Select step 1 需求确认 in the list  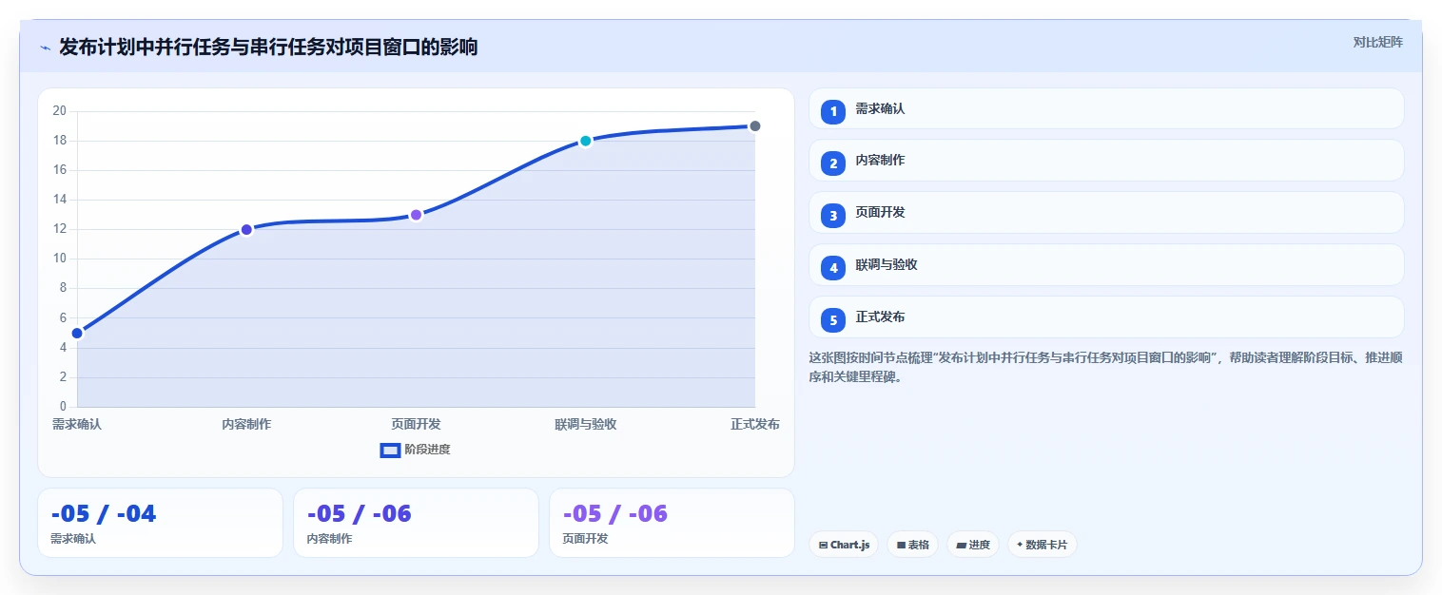click(1106, 108)
